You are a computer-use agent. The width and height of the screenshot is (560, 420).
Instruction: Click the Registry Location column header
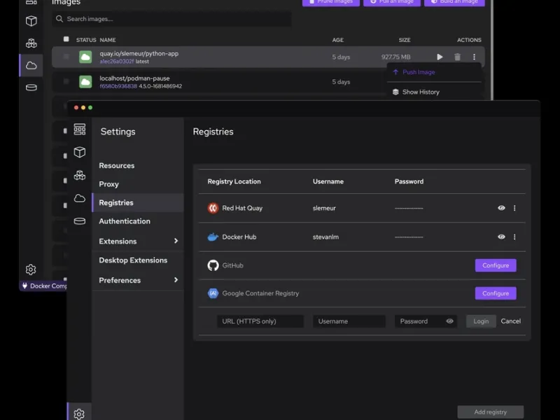tap(234, 181)
